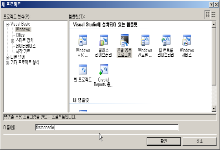The width and height of the screenshot is (220, 150).
Task: Expand the 다른 언어 tree node
Action: click(7, 57)
